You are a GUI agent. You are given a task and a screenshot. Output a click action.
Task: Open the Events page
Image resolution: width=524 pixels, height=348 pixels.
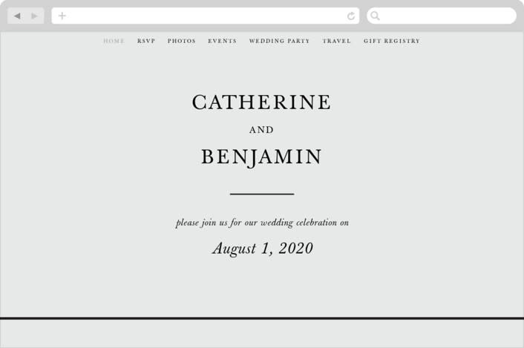coord(222,41)
